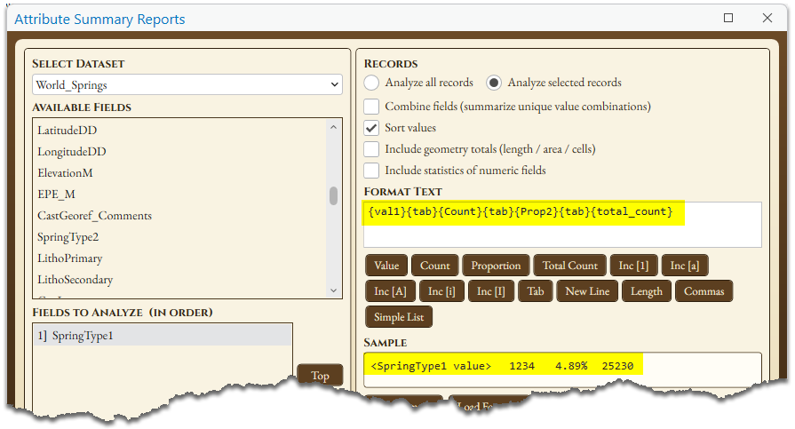Image resolution: width=795 pixels, height=429 pixels.
Task: Uncheck the Sort values checkbox
Action: click(371, 128)
